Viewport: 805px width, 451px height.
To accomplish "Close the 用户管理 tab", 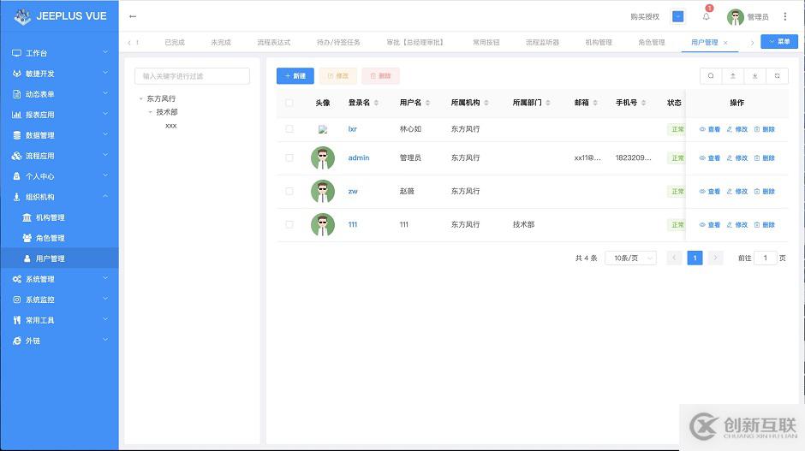I will tap(725, 42).
